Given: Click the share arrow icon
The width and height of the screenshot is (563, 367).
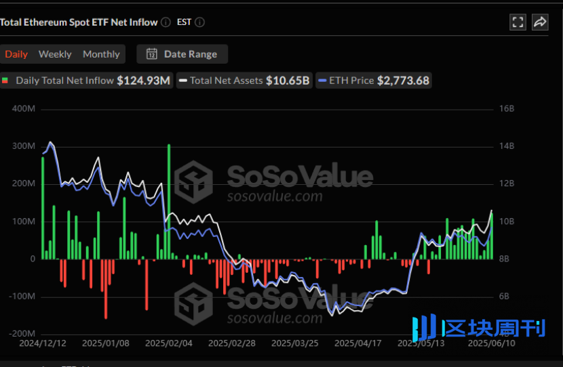Looking at the screenshot, I should click(540, 22).
